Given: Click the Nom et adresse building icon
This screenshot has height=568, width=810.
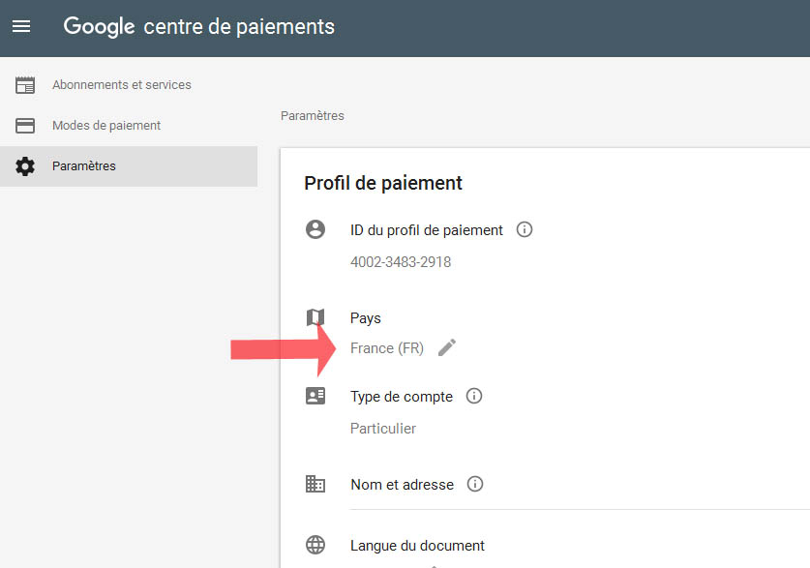Looking at the screenshot, I should [x=315, y=484].
